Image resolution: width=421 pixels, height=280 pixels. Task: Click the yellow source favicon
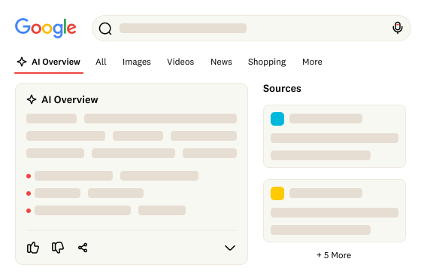coord(277,193)
